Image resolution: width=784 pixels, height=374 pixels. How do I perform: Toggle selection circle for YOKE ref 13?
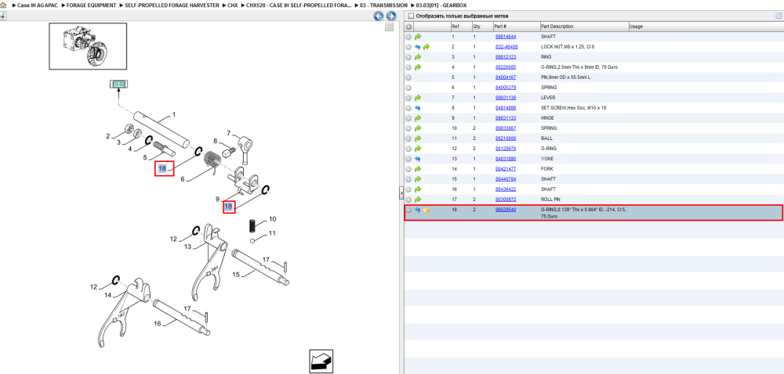click(408, 159)
